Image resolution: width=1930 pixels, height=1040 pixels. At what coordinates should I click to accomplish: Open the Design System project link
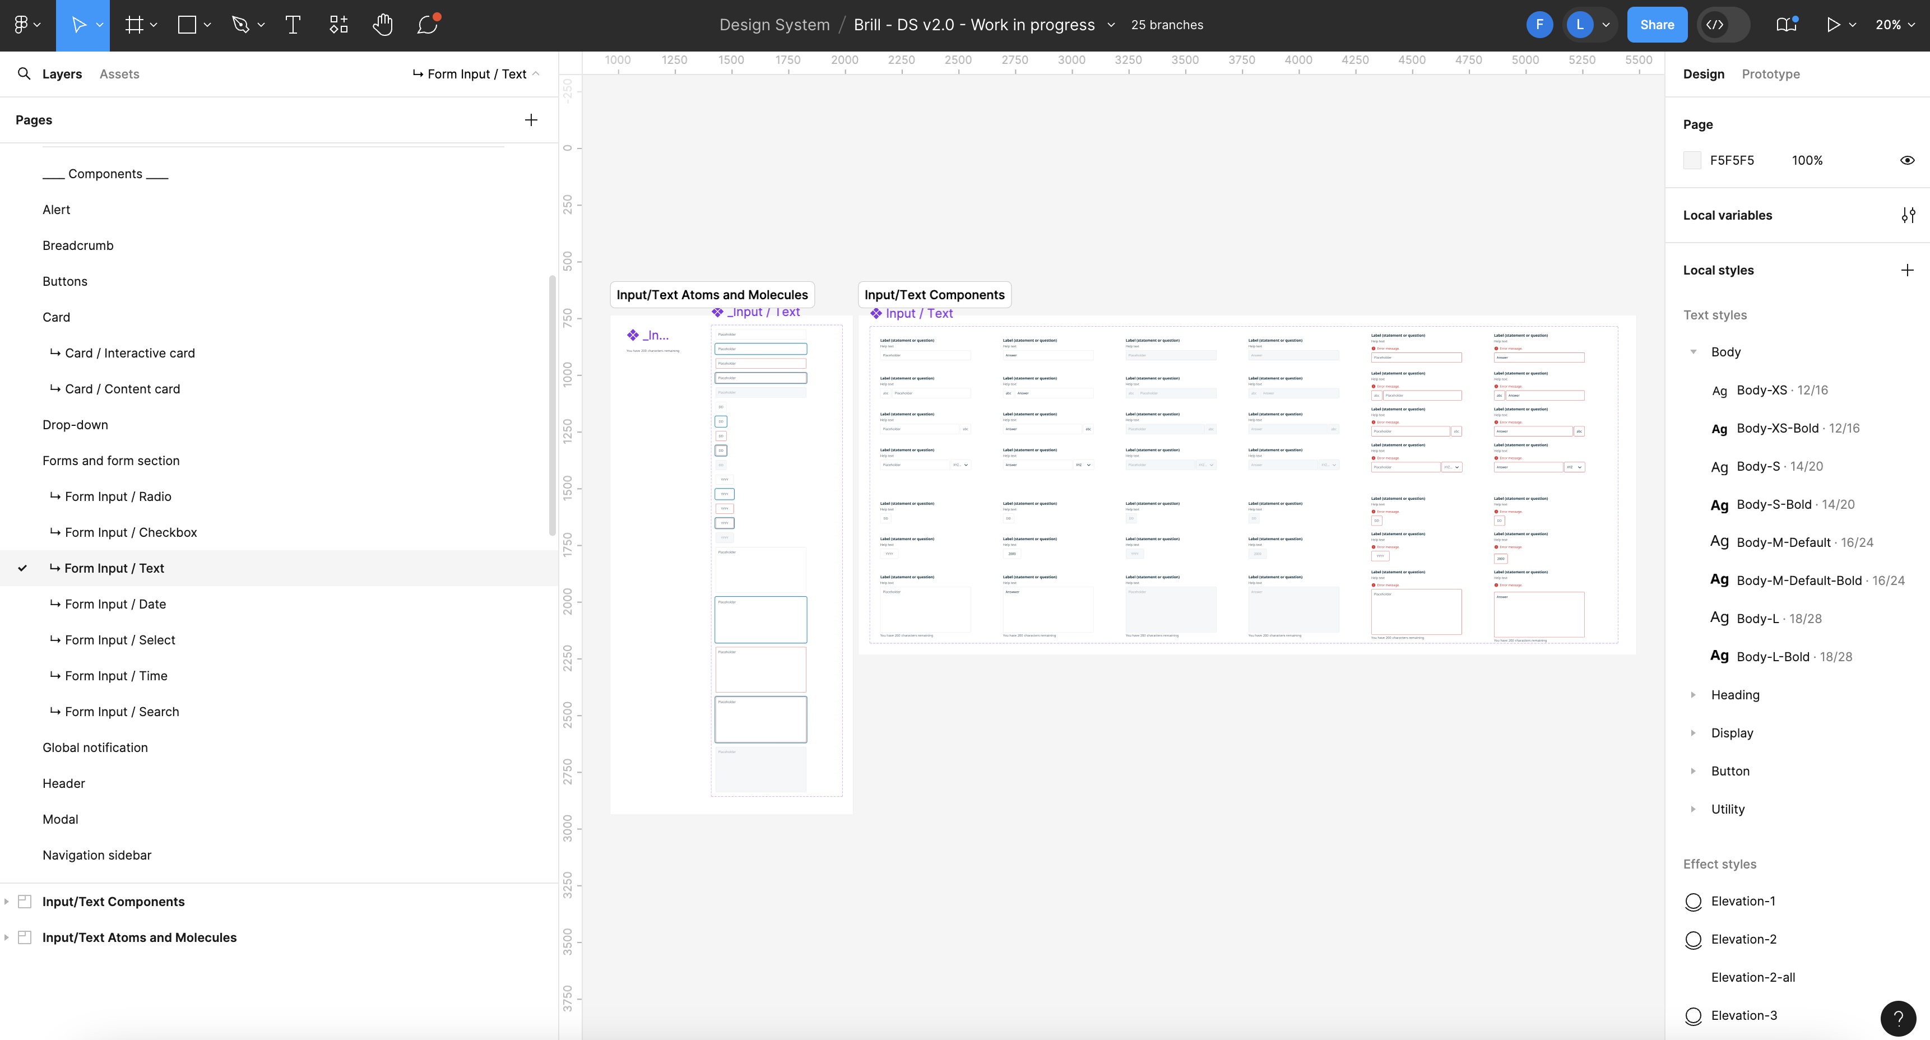point(774,24)
